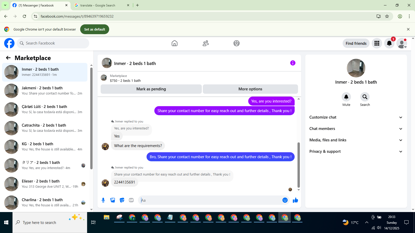This screenshot has height=233, width=415.
Task: Open Elieser 2 beds 1 bath chat
Action: (45, 184)
